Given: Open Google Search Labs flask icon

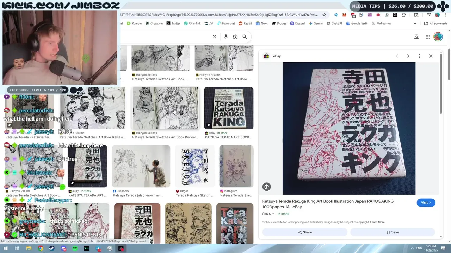Looking at the screenshot, I should pyautogui.click(x=416, y=37).
